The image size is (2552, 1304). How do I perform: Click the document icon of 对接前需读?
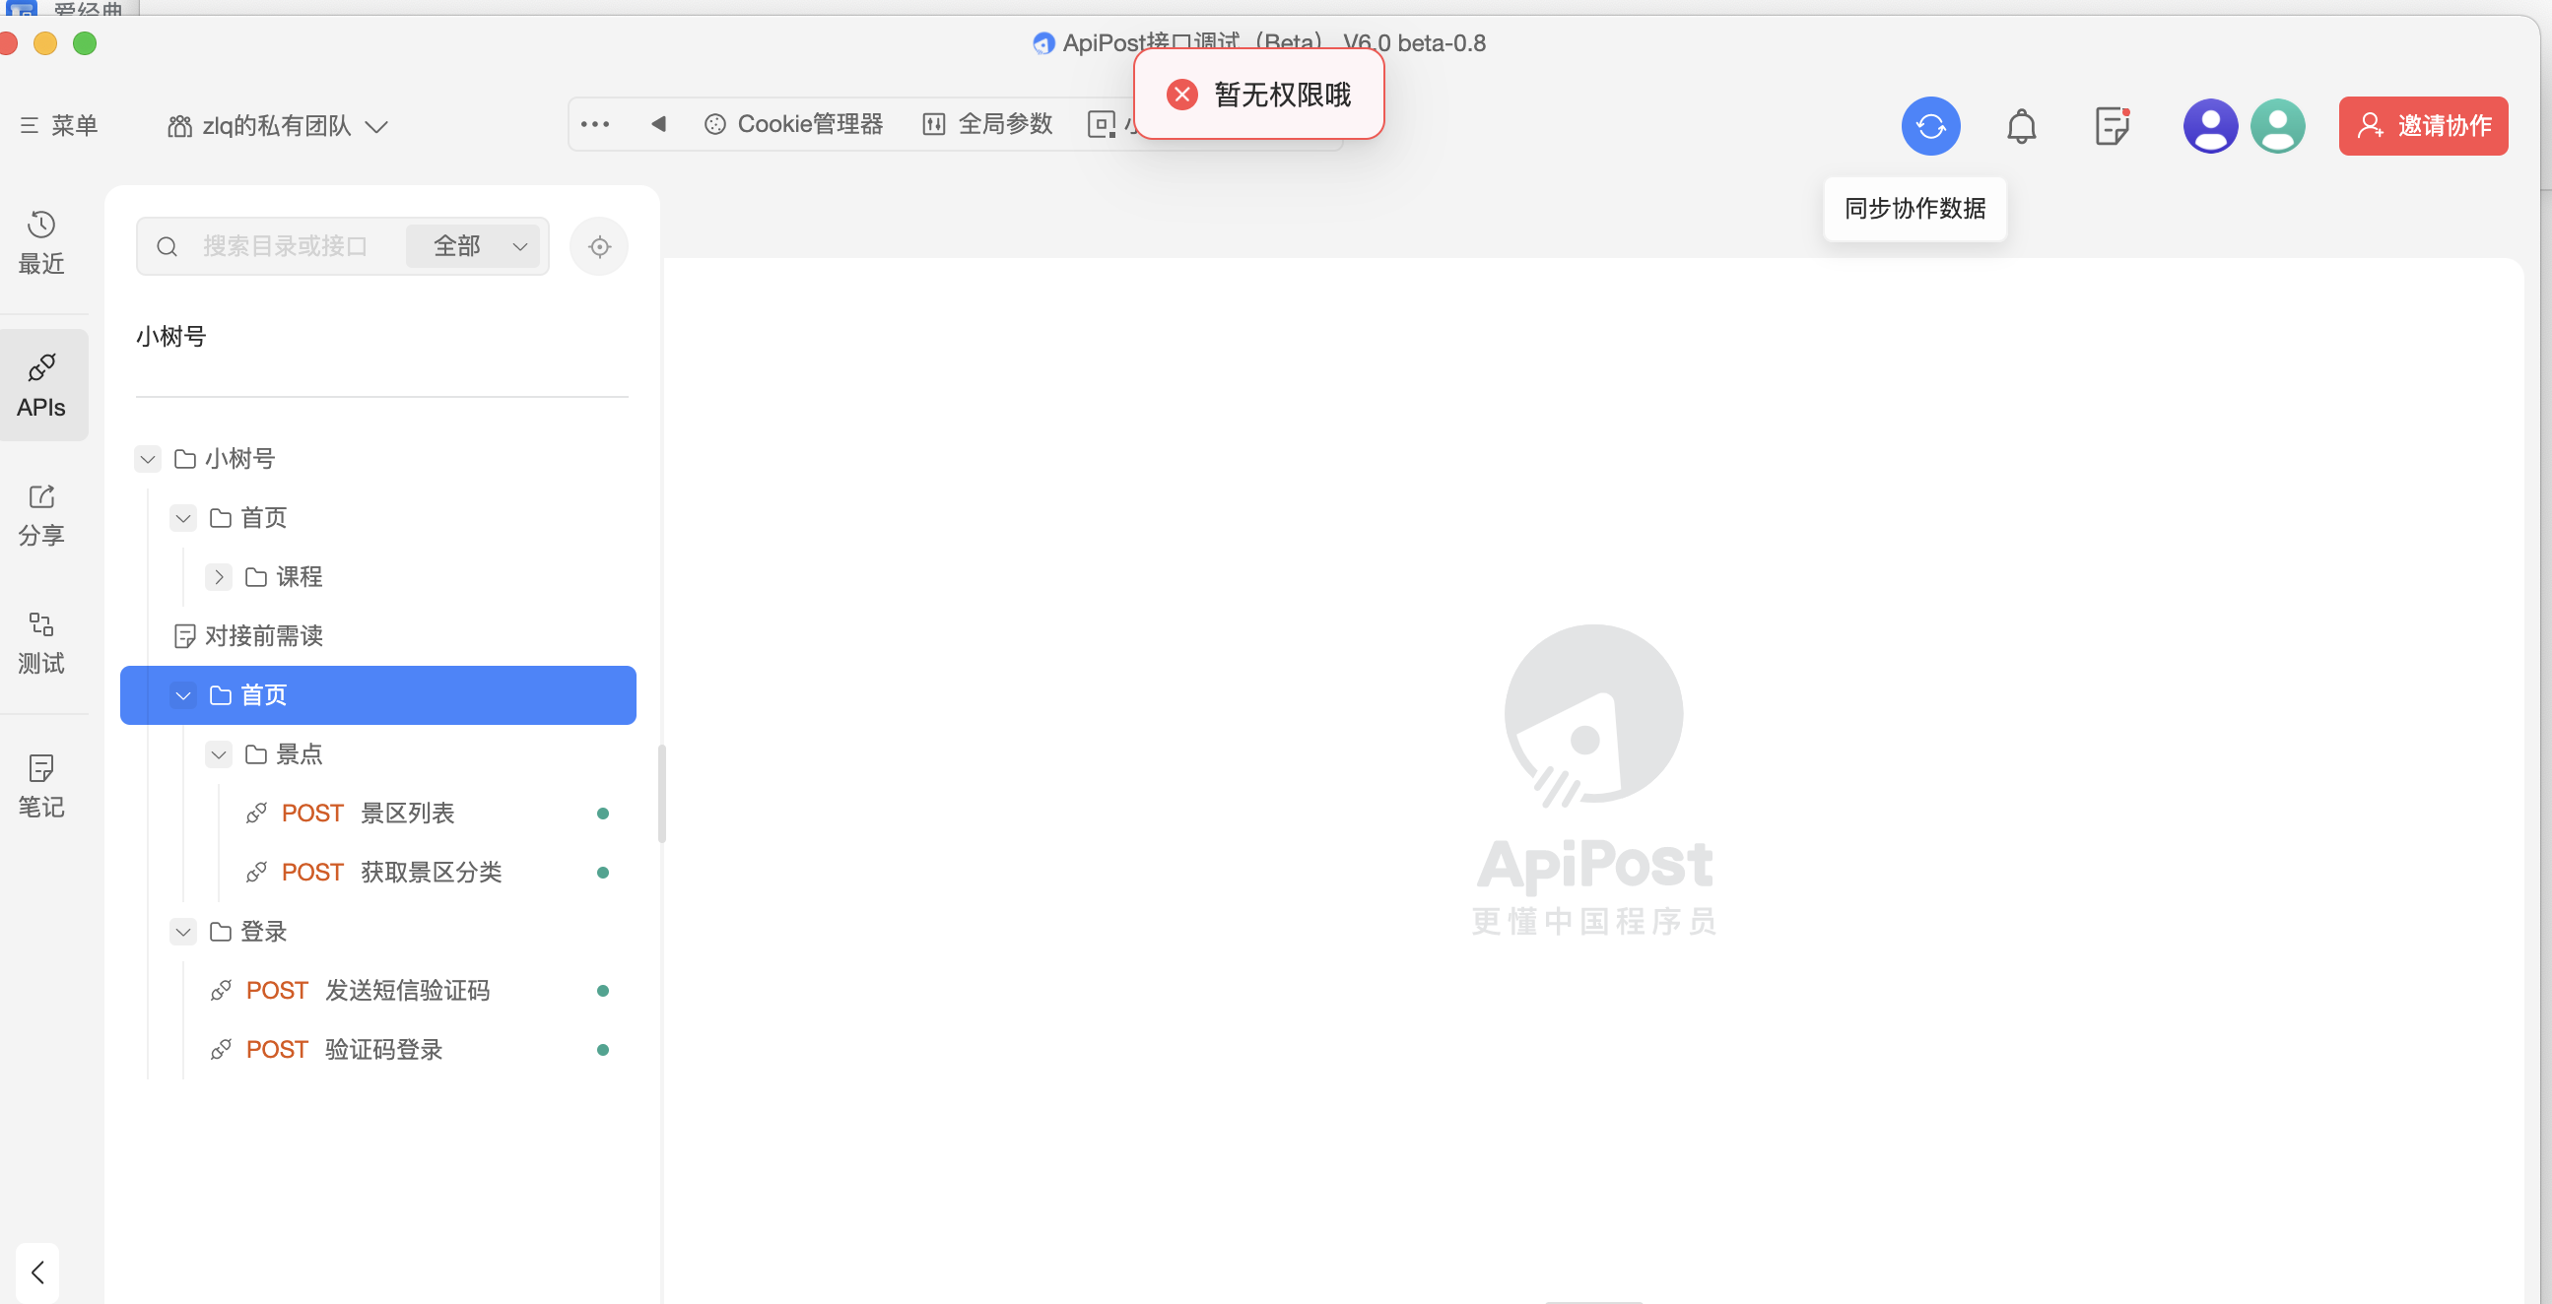pos(184,635)
